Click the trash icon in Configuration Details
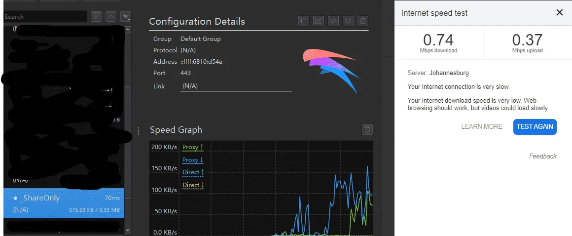 362,21
